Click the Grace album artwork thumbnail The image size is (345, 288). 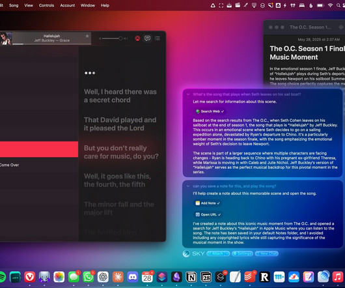(x=6, y=38)
